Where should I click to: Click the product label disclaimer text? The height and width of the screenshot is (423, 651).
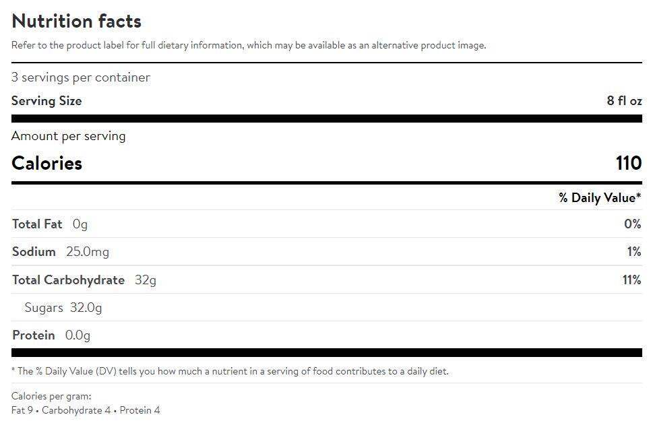pos(249,46)
